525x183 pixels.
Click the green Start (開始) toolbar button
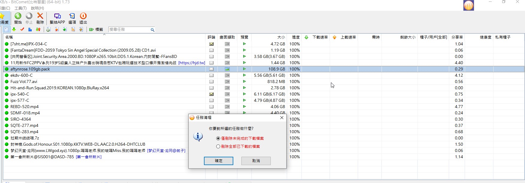[18, 18]
